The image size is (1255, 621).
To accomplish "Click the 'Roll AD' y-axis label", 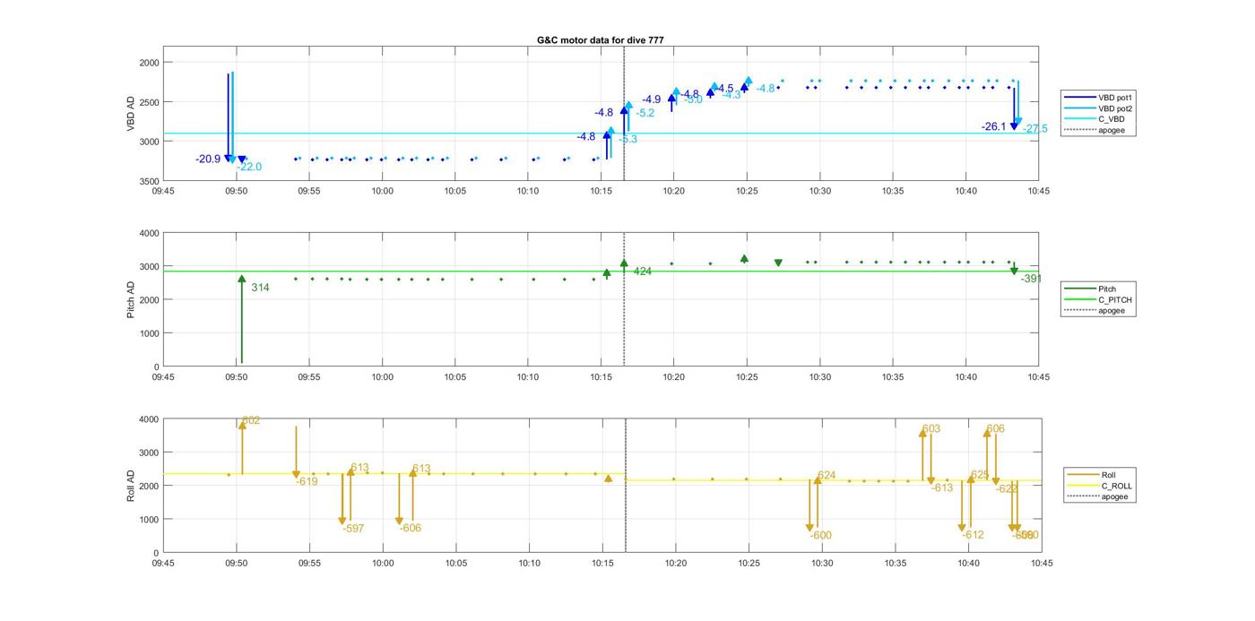I will tap(131, 486).
